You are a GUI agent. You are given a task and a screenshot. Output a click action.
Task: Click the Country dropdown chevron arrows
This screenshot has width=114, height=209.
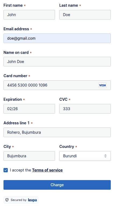pos(105,156)
